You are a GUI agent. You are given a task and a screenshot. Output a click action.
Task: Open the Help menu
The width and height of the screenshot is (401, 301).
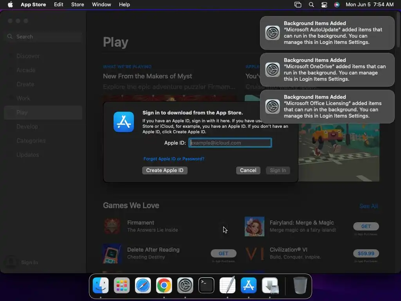point(124,4)
